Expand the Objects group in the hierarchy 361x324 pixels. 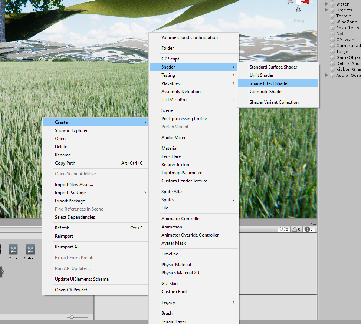click(327, 10)
